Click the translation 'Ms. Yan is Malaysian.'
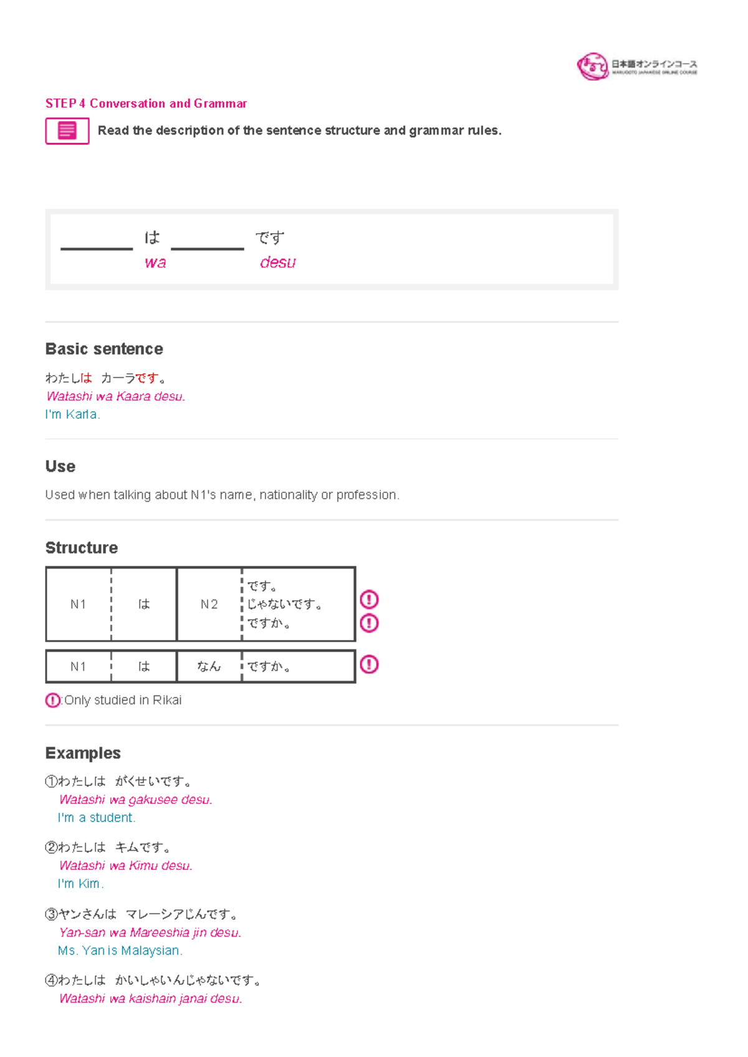 tap(120, 951)
